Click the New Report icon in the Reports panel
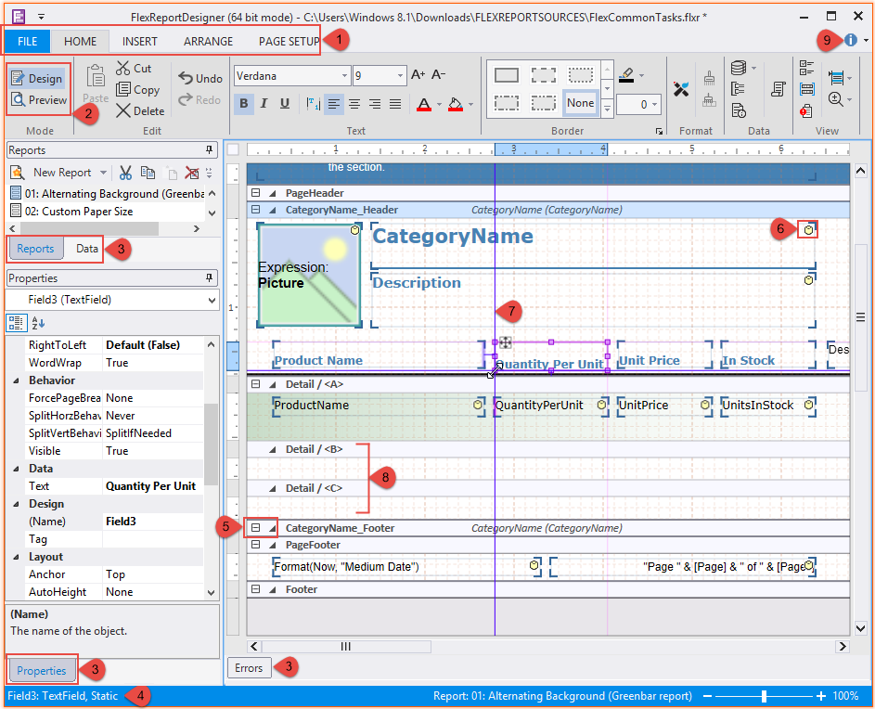875x709 pixels. point(17,173)
